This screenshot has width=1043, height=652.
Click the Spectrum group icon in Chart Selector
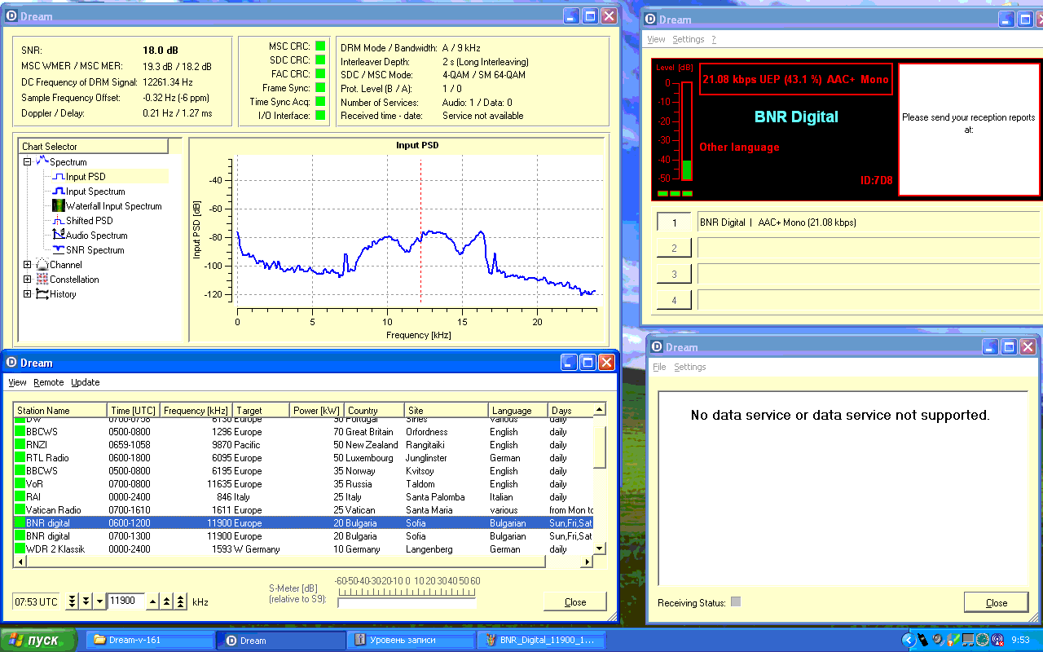42,161
